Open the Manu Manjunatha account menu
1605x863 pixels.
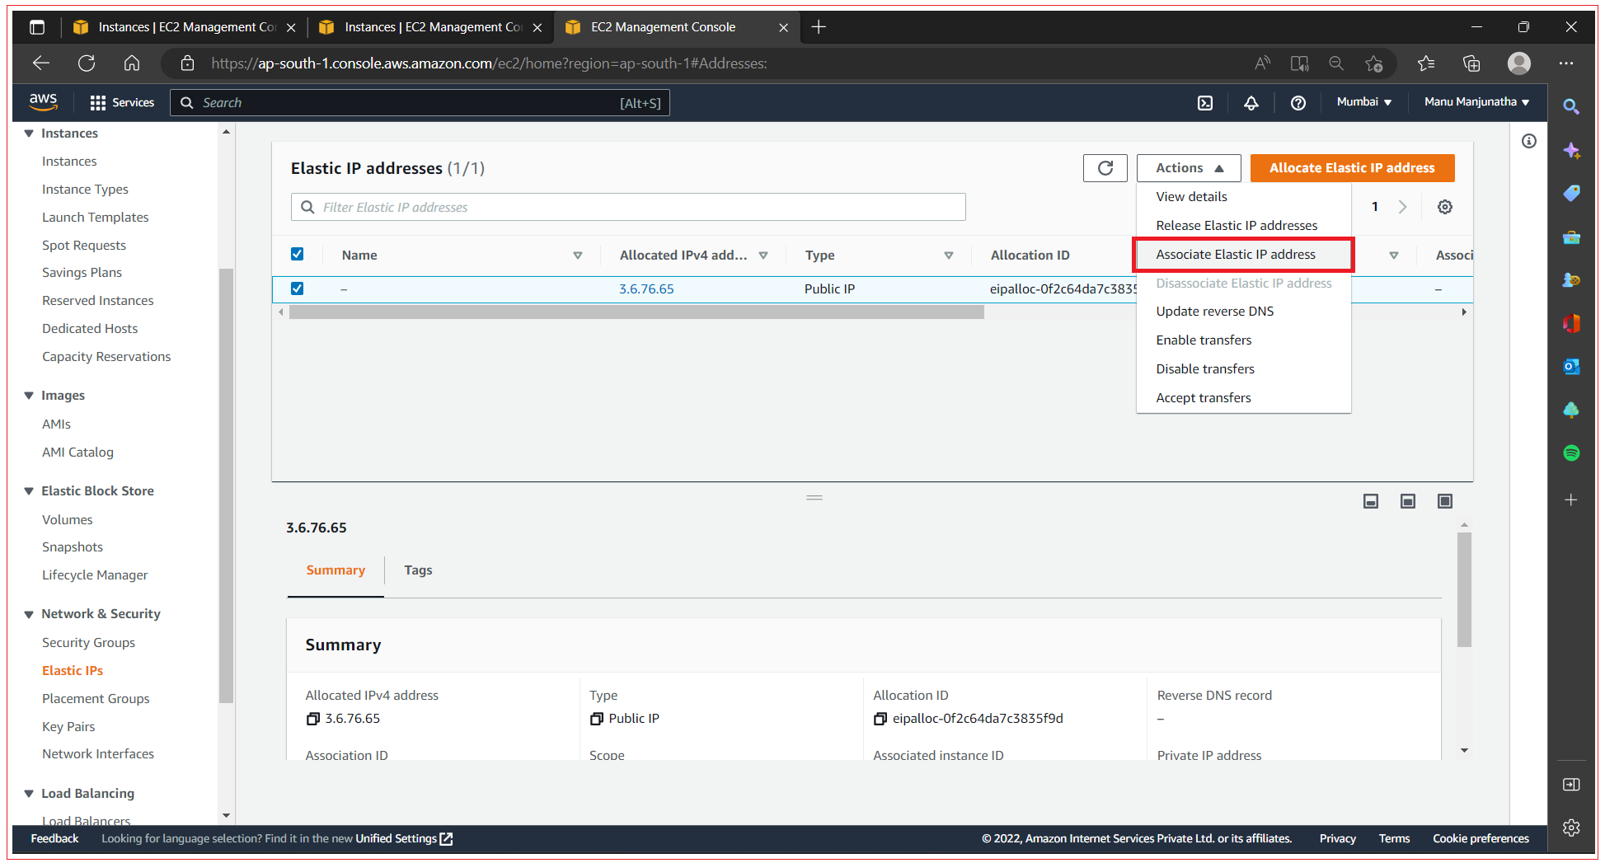tap(1476, 102)
